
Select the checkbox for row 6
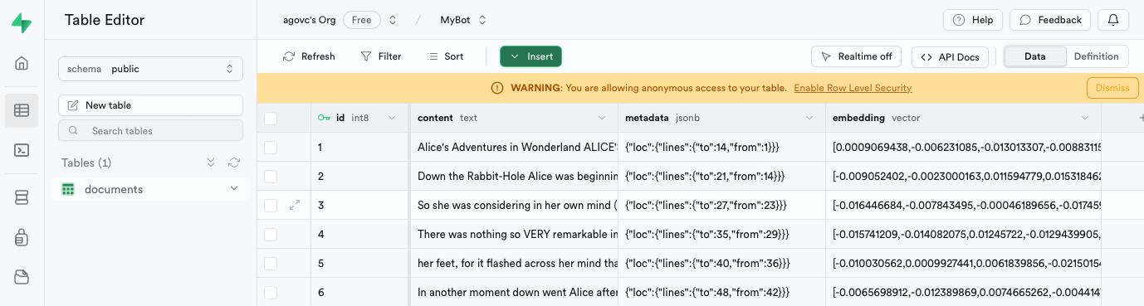tap(271, 293)
